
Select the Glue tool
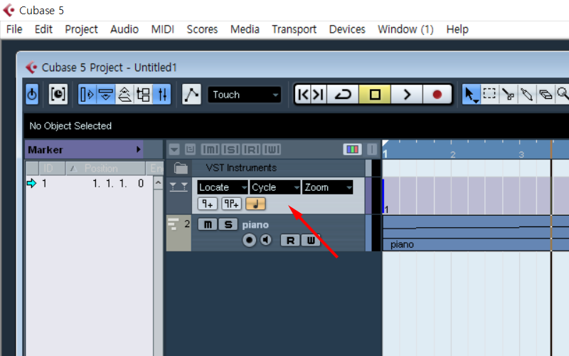(x=526, y=95)
